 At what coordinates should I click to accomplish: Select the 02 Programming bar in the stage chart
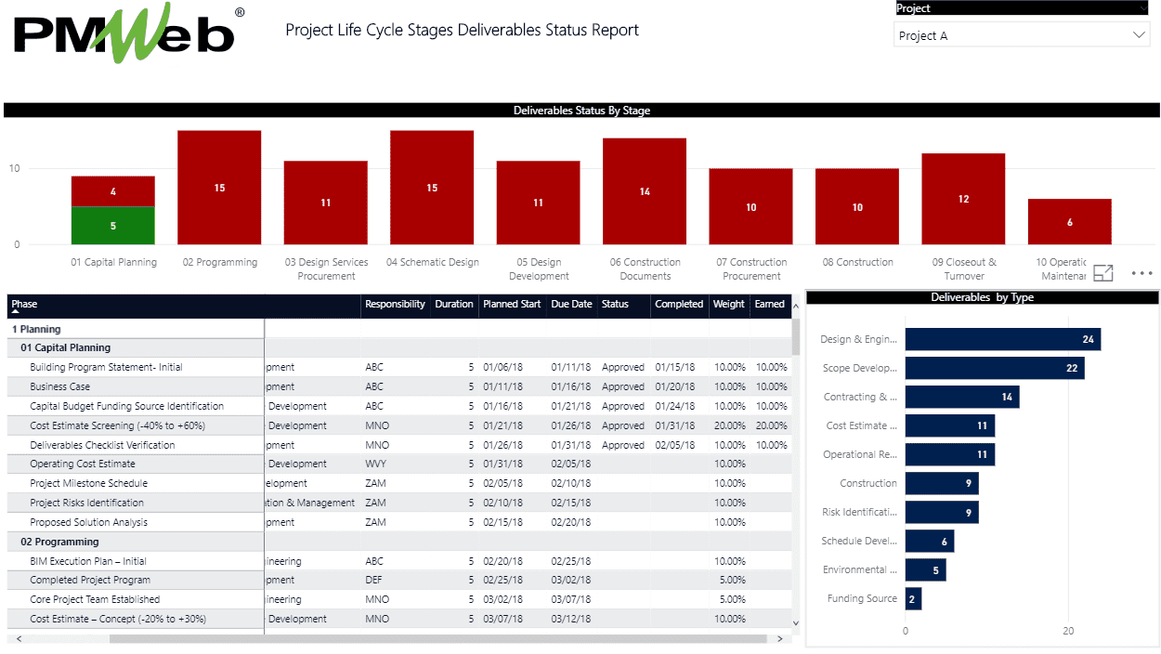point(219,189)
